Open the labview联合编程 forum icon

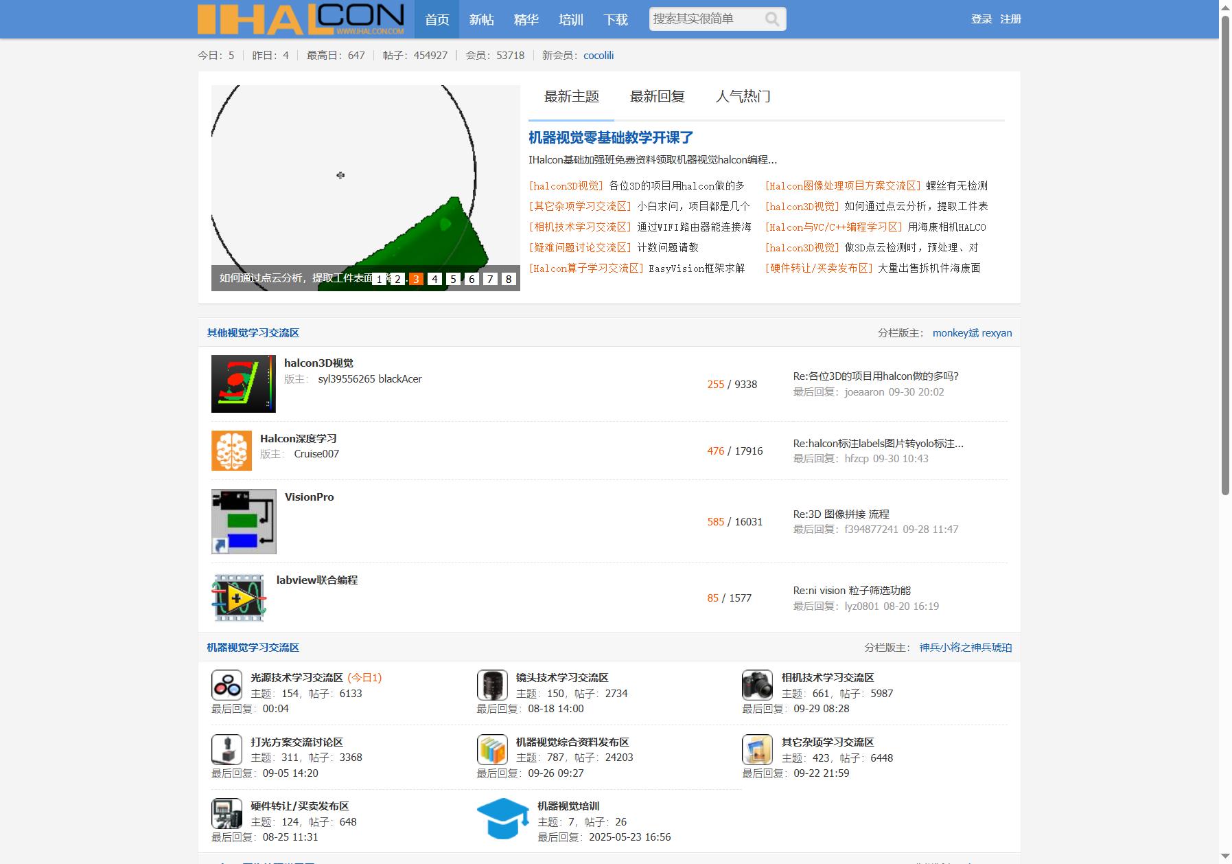239,598
